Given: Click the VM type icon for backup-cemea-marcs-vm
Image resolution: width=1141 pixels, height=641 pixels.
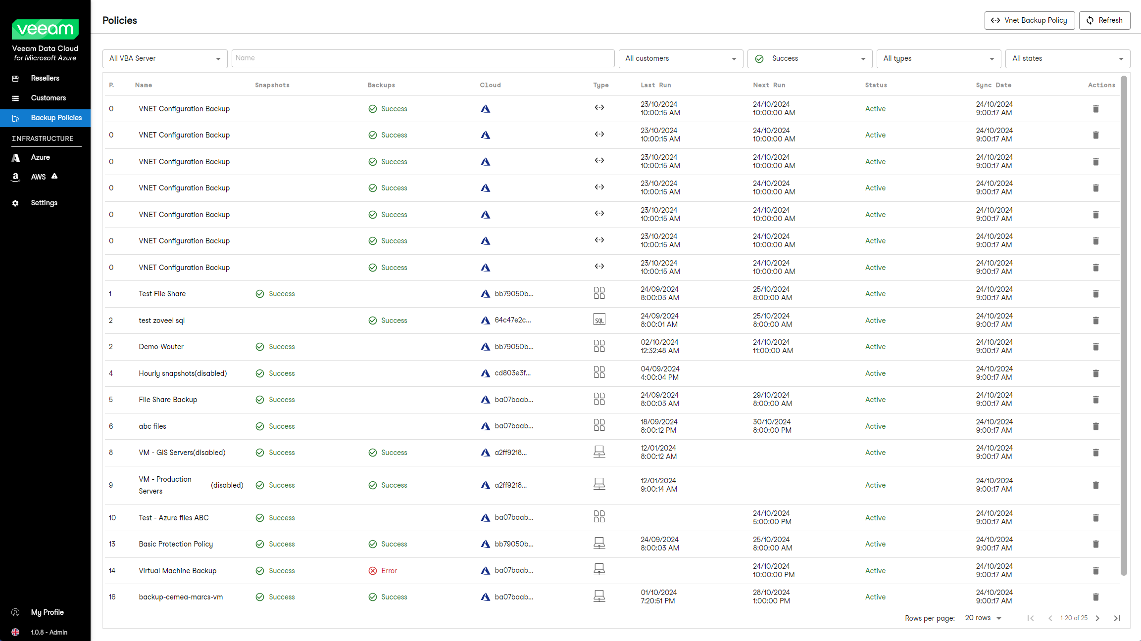Looking at the screenshot, I should point(599,596).
